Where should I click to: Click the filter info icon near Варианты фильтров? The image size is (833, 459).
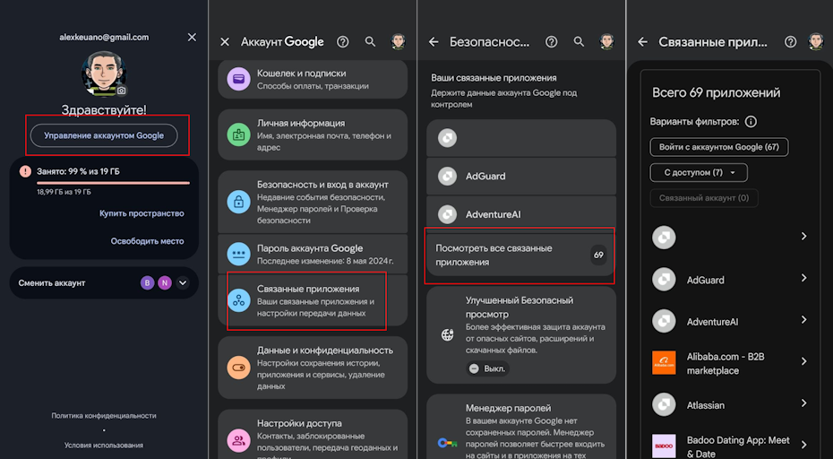point(751,122)
